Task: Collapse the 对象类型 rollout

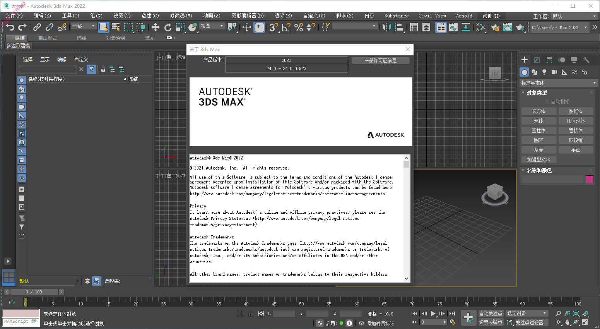Action: 537,93
